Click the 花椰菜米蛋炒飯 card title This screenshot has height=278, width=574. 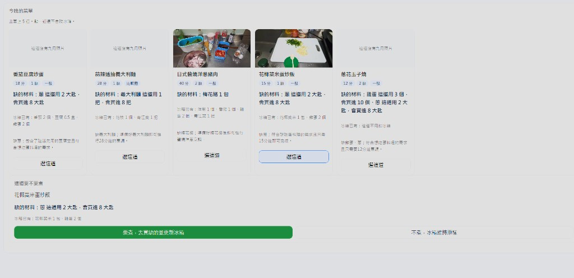(277, 74)
